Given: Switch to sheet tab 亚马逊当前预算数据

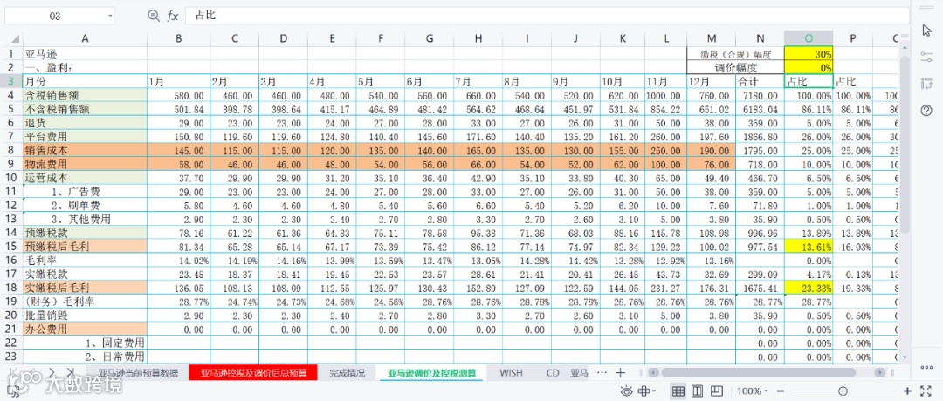Looking at the screenshot, I should [138, 373].
